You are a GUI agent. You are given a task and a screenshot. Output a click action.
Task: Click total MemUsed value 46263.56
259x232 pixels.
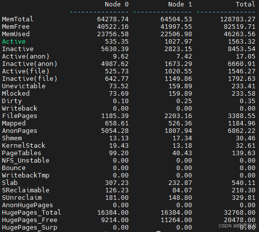click(240, 34)
